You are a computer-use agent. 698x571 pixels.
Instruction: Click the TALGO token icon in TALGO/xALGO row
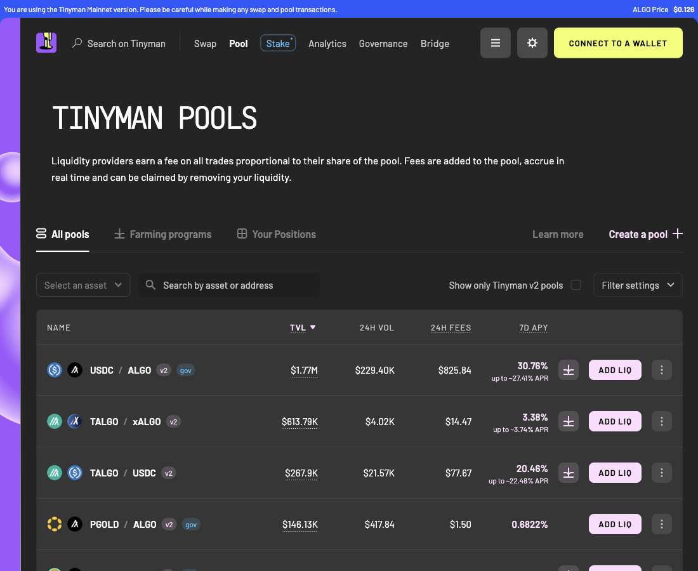click(x=55, y=421)
